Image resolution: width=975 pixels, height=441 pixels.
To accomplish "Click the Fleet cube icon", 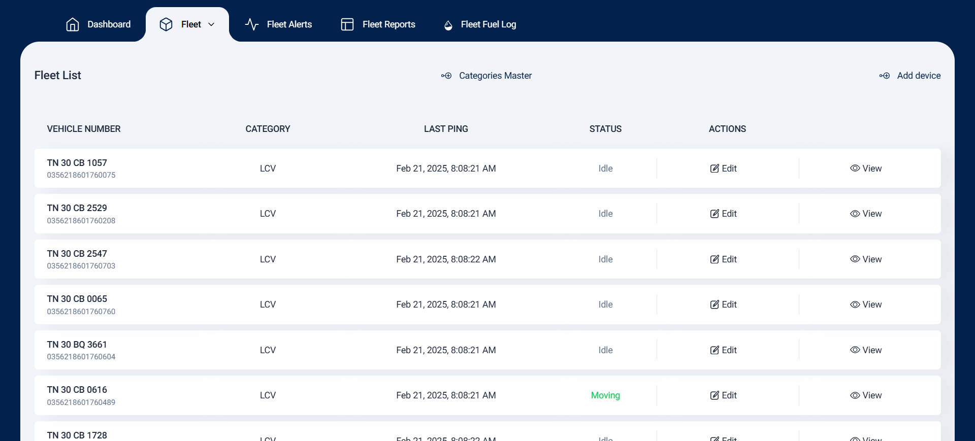I will click(166, 24).
